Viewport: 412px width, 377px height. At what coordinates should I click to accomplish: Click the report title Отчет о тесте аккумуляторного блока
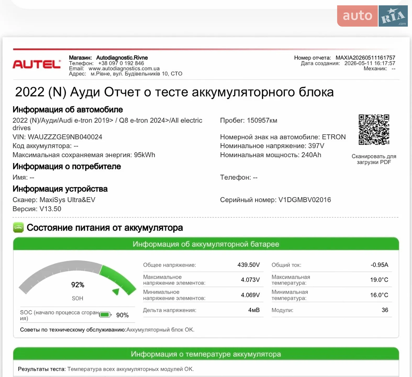pos(219,92)
